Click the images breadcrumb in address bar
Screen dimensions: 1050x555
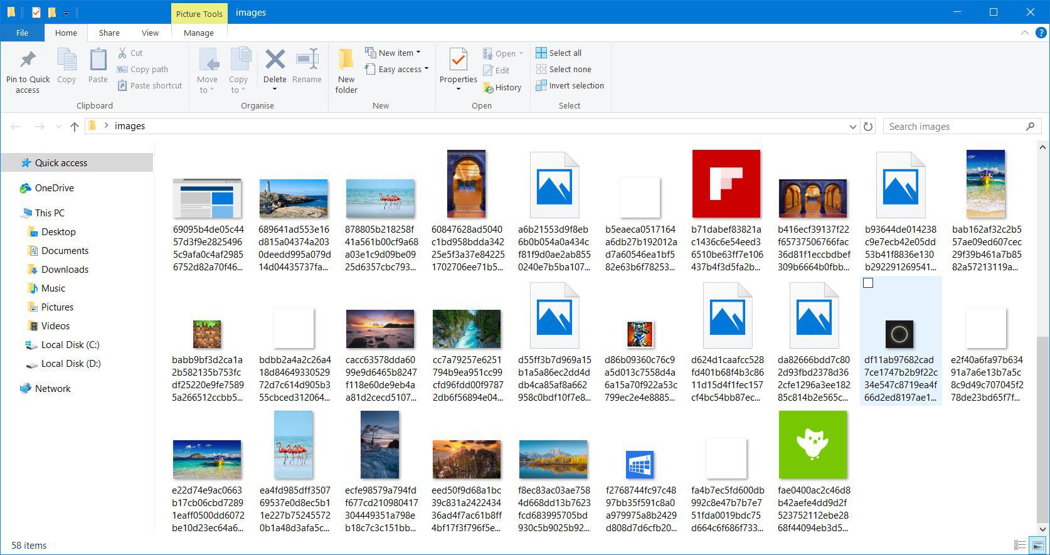tap(130, 126)
